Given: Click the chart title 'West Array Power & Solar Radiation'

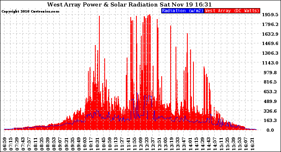Looking at the screenshot, I should click(103, 4).
